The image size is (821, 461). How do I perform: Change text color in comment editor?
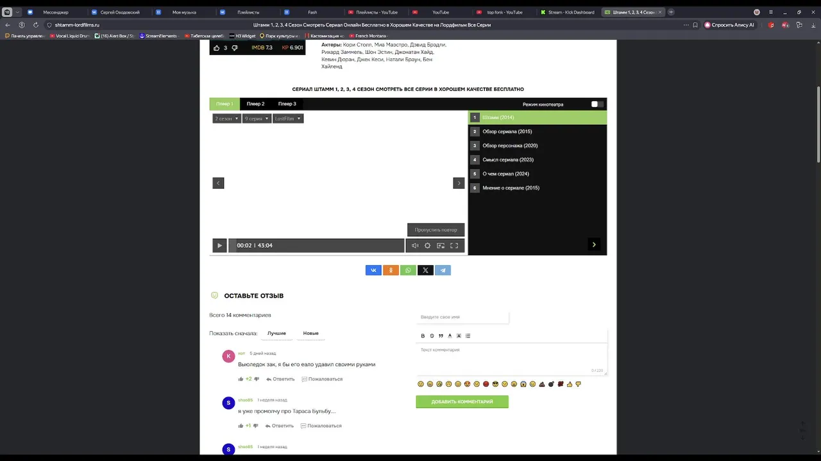click(450, 336)
